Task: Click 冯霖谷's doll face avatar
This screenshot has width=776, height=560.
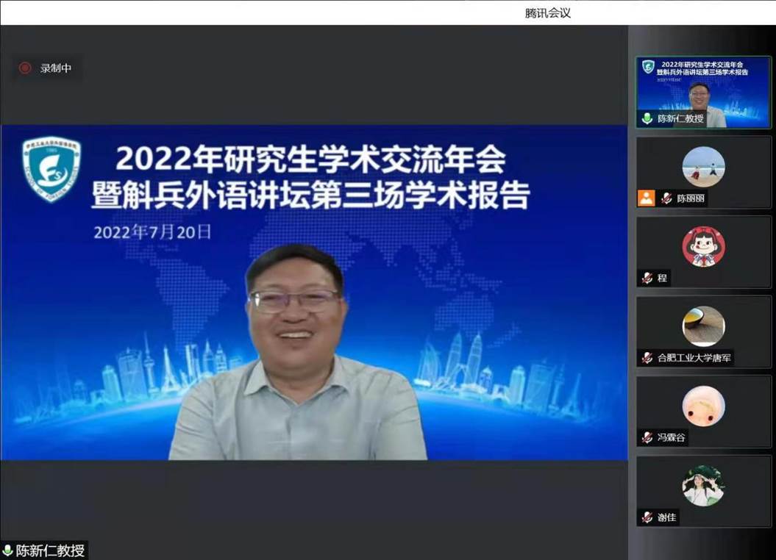Action: tap(703, 406)
